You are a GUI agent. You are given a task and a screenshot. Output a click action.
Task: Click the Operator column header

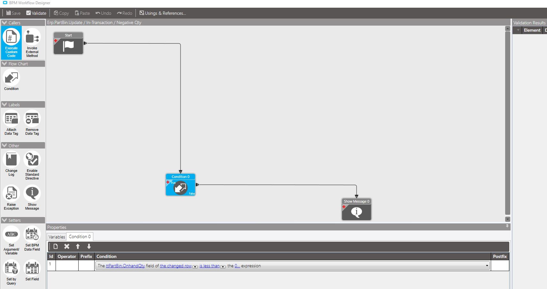[x=67, y=256]
